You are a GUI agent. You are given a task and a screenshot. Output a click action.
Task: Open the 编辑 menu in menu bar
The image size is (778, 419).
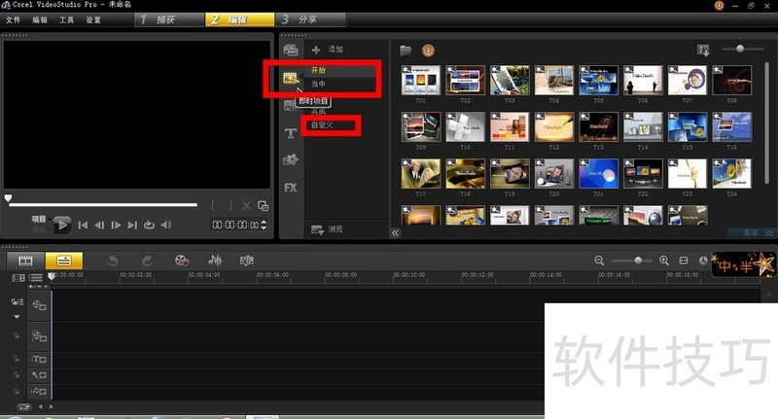[39, 19]
